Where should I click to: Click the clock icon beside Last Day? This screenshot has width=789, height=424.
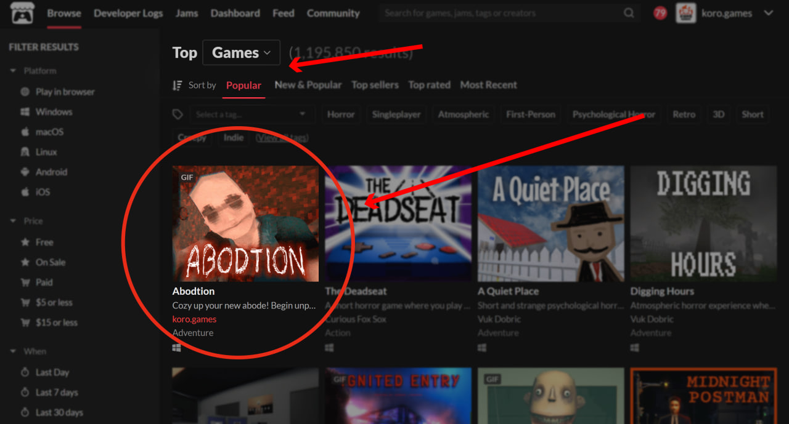(25, 372)
